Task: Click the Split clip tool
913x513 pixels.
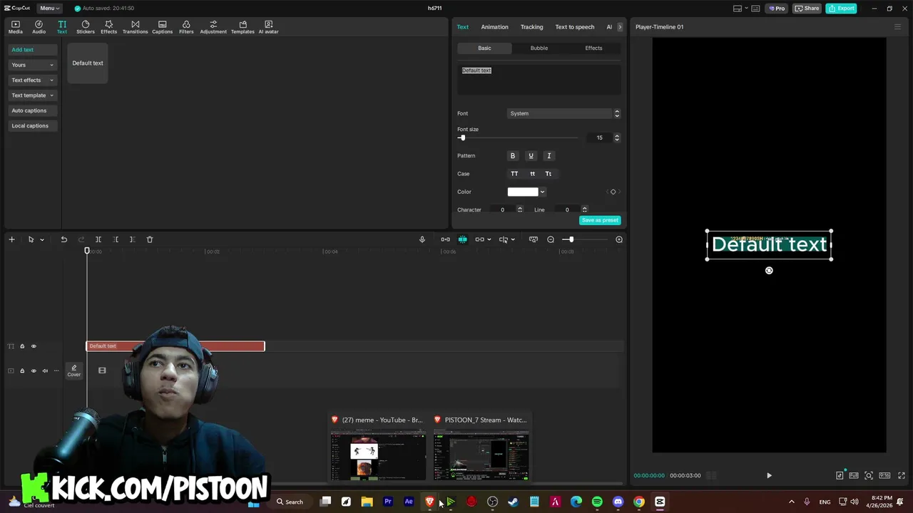Action: (98, 239)
